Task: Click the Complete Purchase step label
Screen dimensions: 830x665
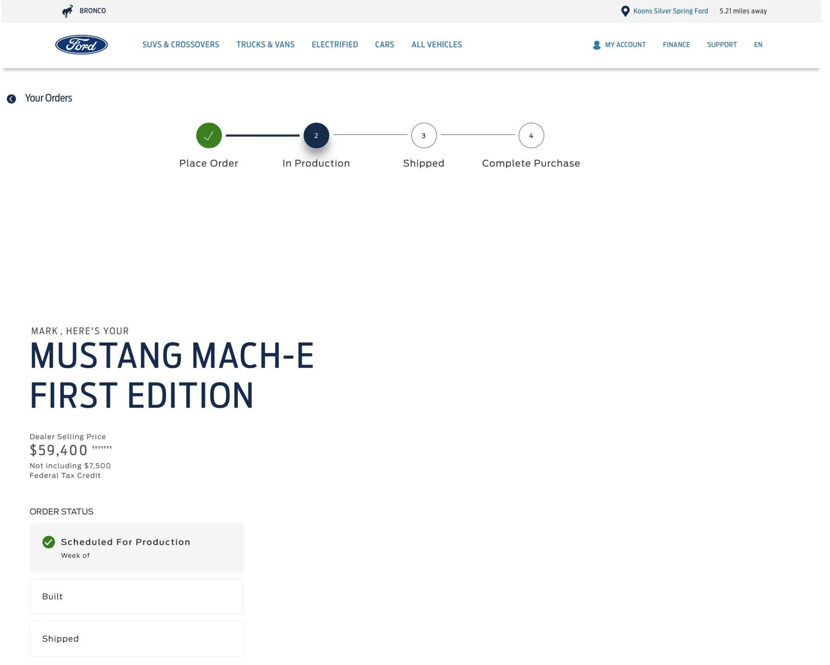Action: tap(531, 164)
